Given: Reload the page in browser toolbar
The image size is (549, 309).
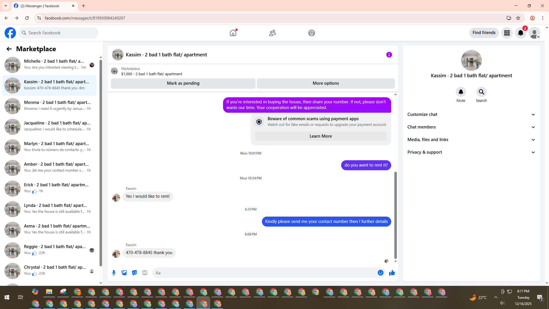Looking at the screenshot, I should [x=27, y=18].
